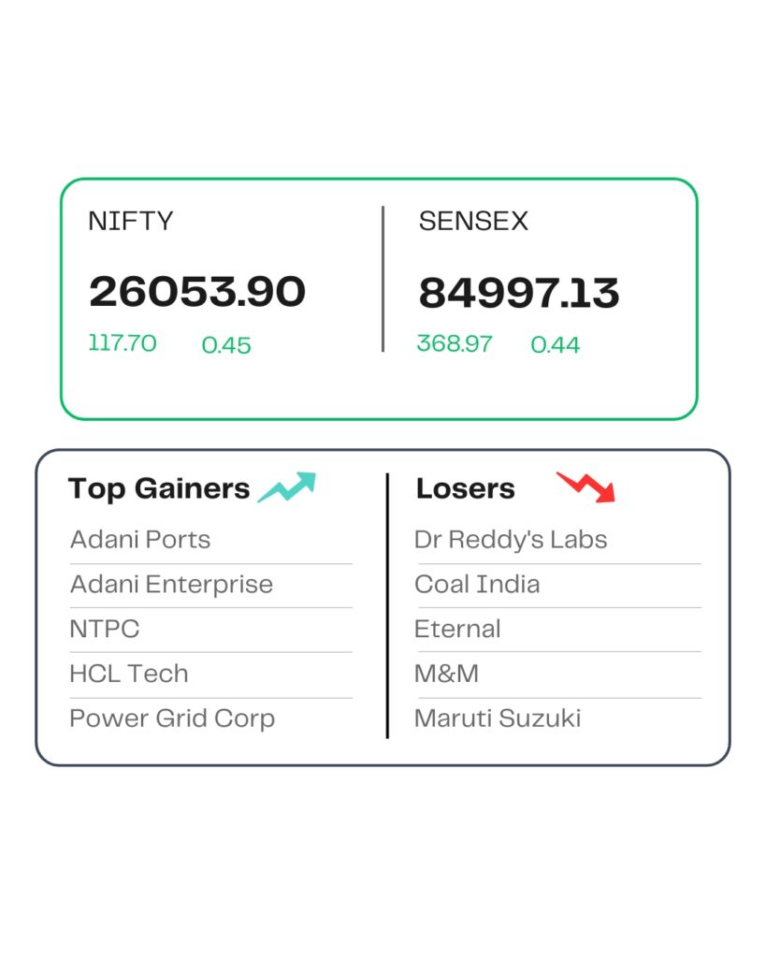Click the NIFTY index label
This screenshot has height=958, width=766.
[x=130, y=222]
